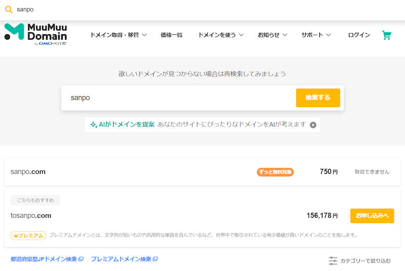Viewport: 405px width, 271px height.
Task: Click the ずっと無料対象 orange badge
Action: [x=275, y=172]
